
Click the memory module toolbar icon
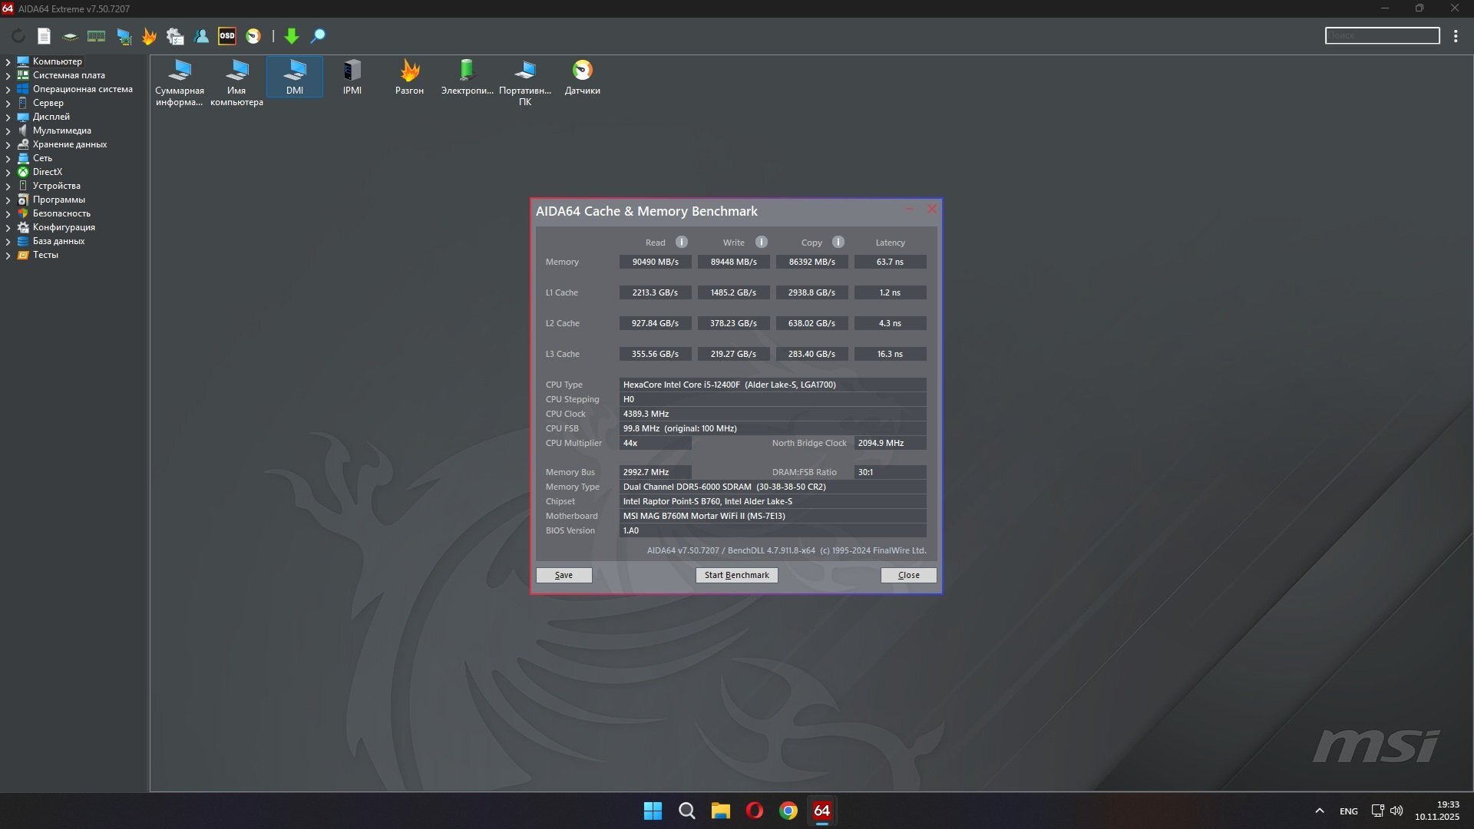pyautogui.click(x=96, y=36)
